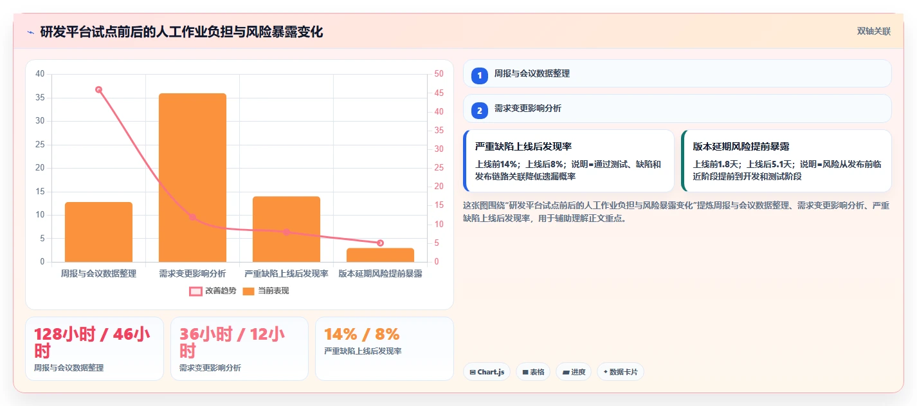Viewport: 917px width, 406px height.
Task: Click the icon in the Chart.js tag
Action: [473, 372]
